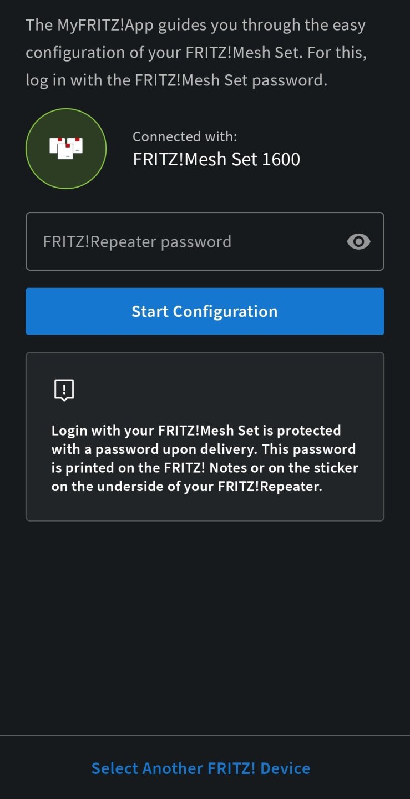Tap "Login with your FRITZ!Mesh Set is protected" text

196,431
